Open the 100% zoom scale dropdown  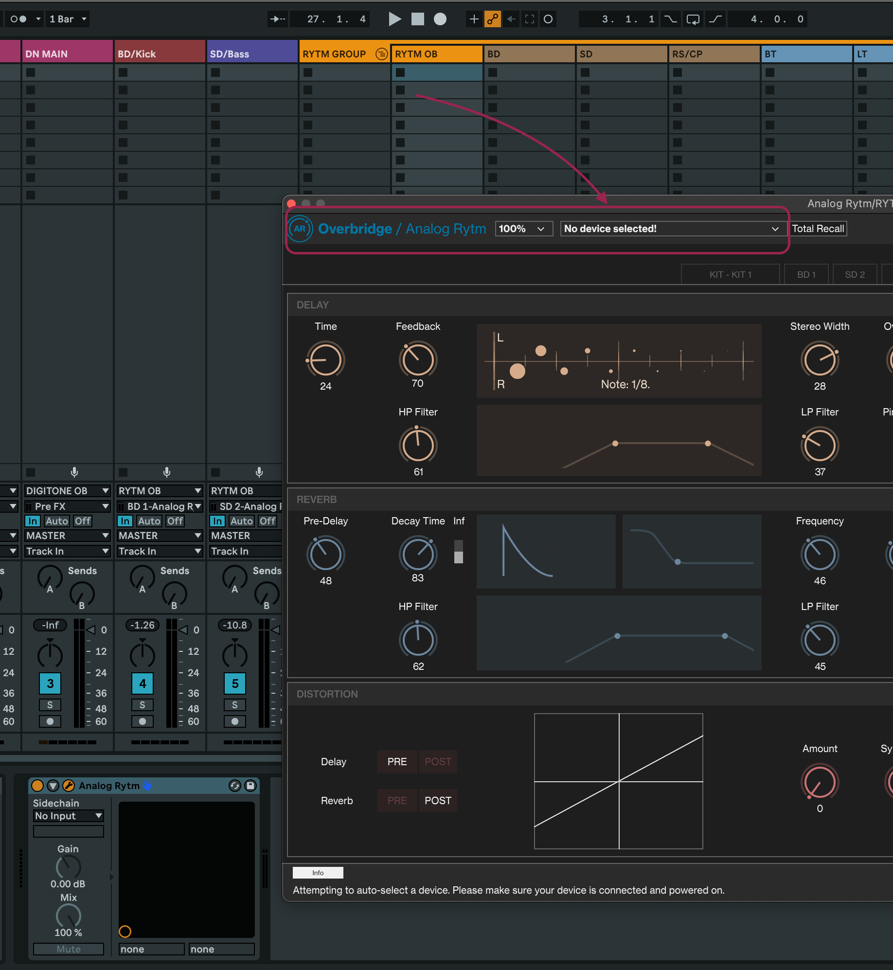pos(523,229)
